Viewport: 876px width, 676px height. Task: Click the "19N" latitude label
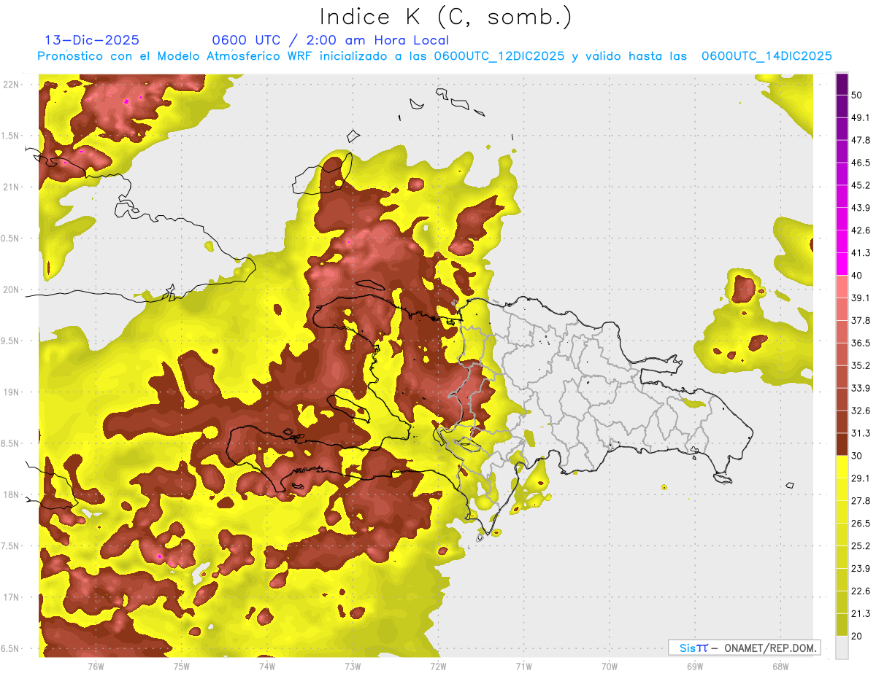pyautogui.click(x=11, y=392)
